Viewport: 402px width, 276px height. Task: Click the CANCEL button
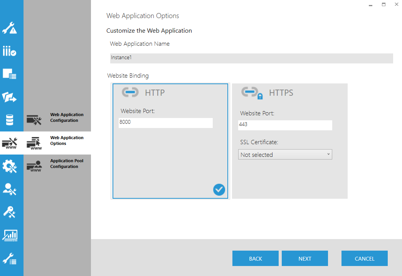tap(365, 258)
